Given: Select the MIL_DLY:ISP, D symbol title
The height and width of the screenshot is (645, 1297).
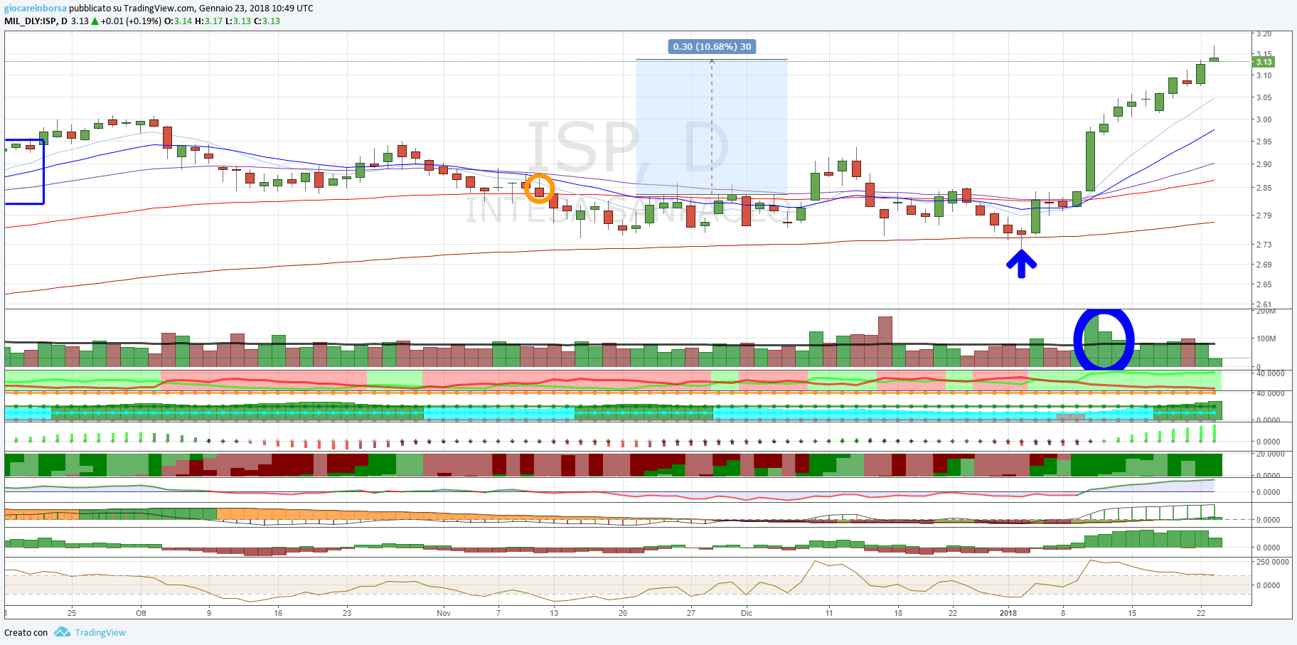Looking at the screenshot, I should 36,21.
